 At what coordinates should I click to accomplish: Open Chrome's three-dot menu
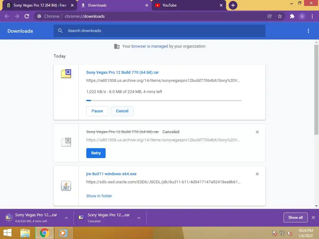tap(312, 16)
